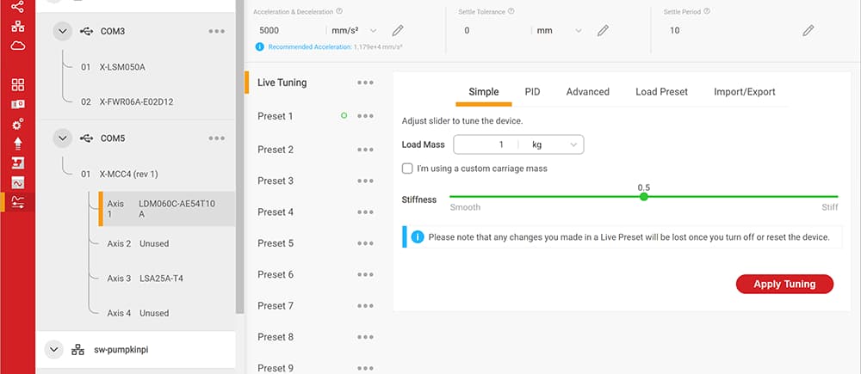Image resolution: width=861 pixels, height=374 pixels.
Task: Click the Stiffness slider handle
Action: point(644,197)
